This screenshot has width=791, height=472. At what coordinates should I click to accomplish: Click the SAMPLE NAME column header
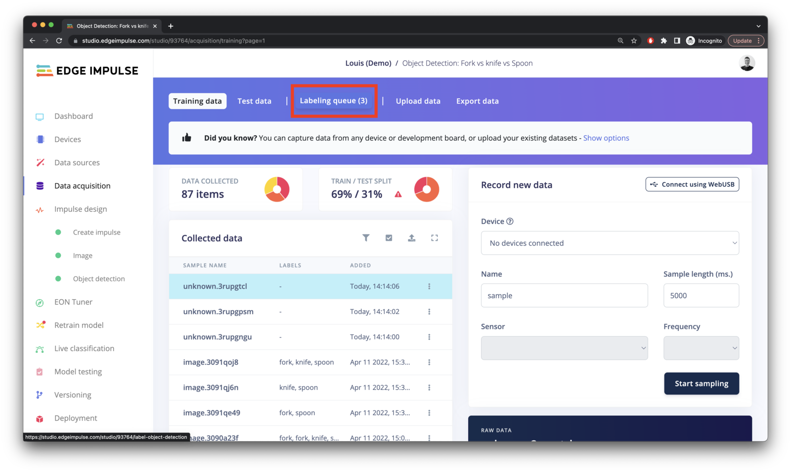(x=205, y=265)
